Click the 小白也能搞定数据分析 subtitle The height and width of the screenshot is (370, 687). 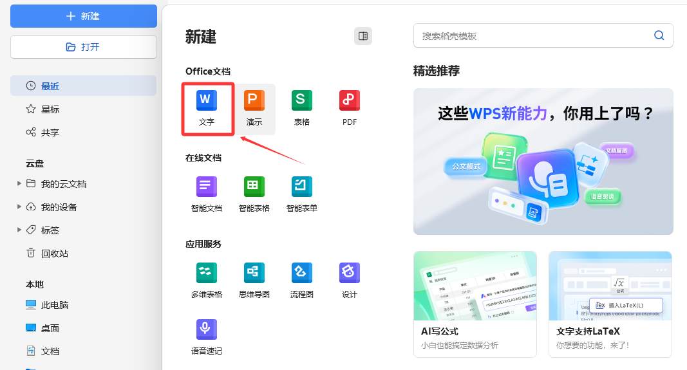click(460, 346)
